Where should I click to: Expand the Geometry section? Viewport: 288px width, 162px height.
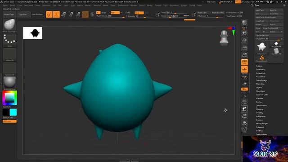(x=260, y=70)
